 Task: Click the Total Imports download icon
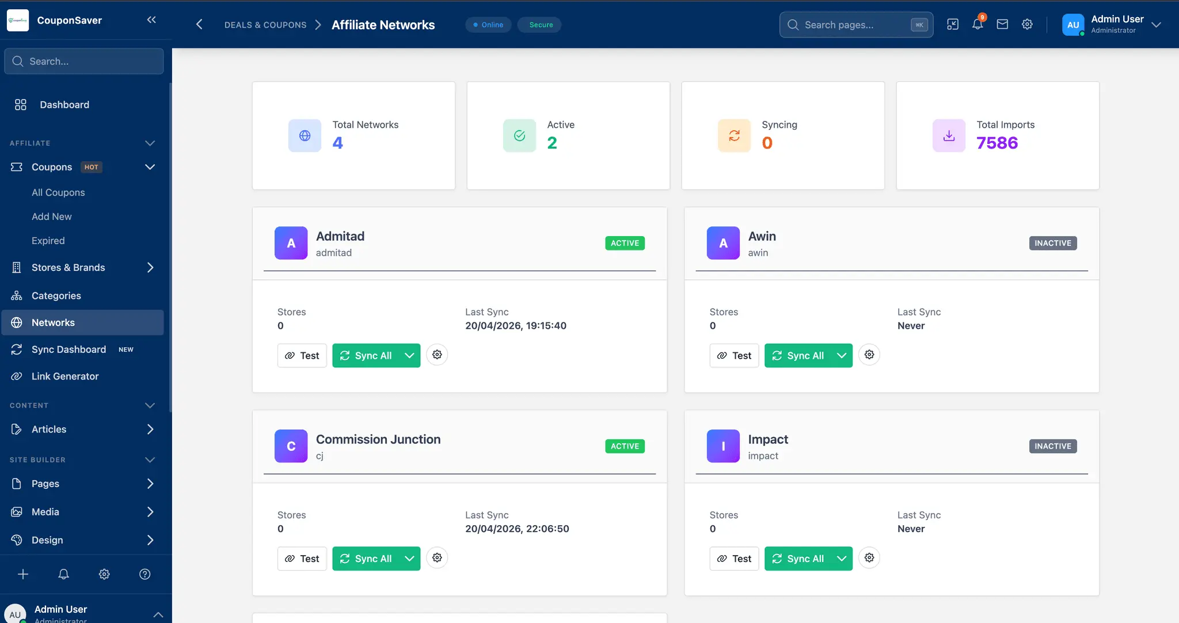tap(949, 135)
